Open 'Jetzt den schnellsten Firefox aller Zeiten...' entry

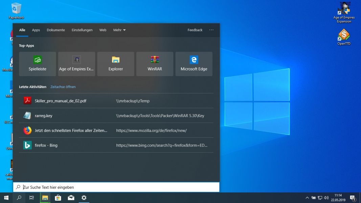(x=116, y=130)
